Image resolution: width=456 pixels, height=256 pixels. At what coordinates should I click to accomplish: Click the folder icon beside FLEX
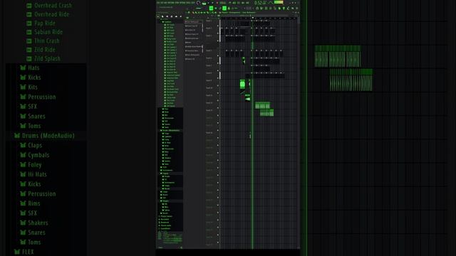[17, 252]
